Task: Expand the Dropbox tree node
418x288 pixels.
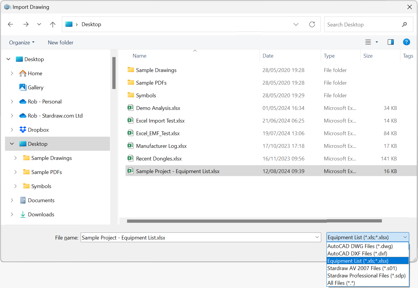Action: coord(12,130)
